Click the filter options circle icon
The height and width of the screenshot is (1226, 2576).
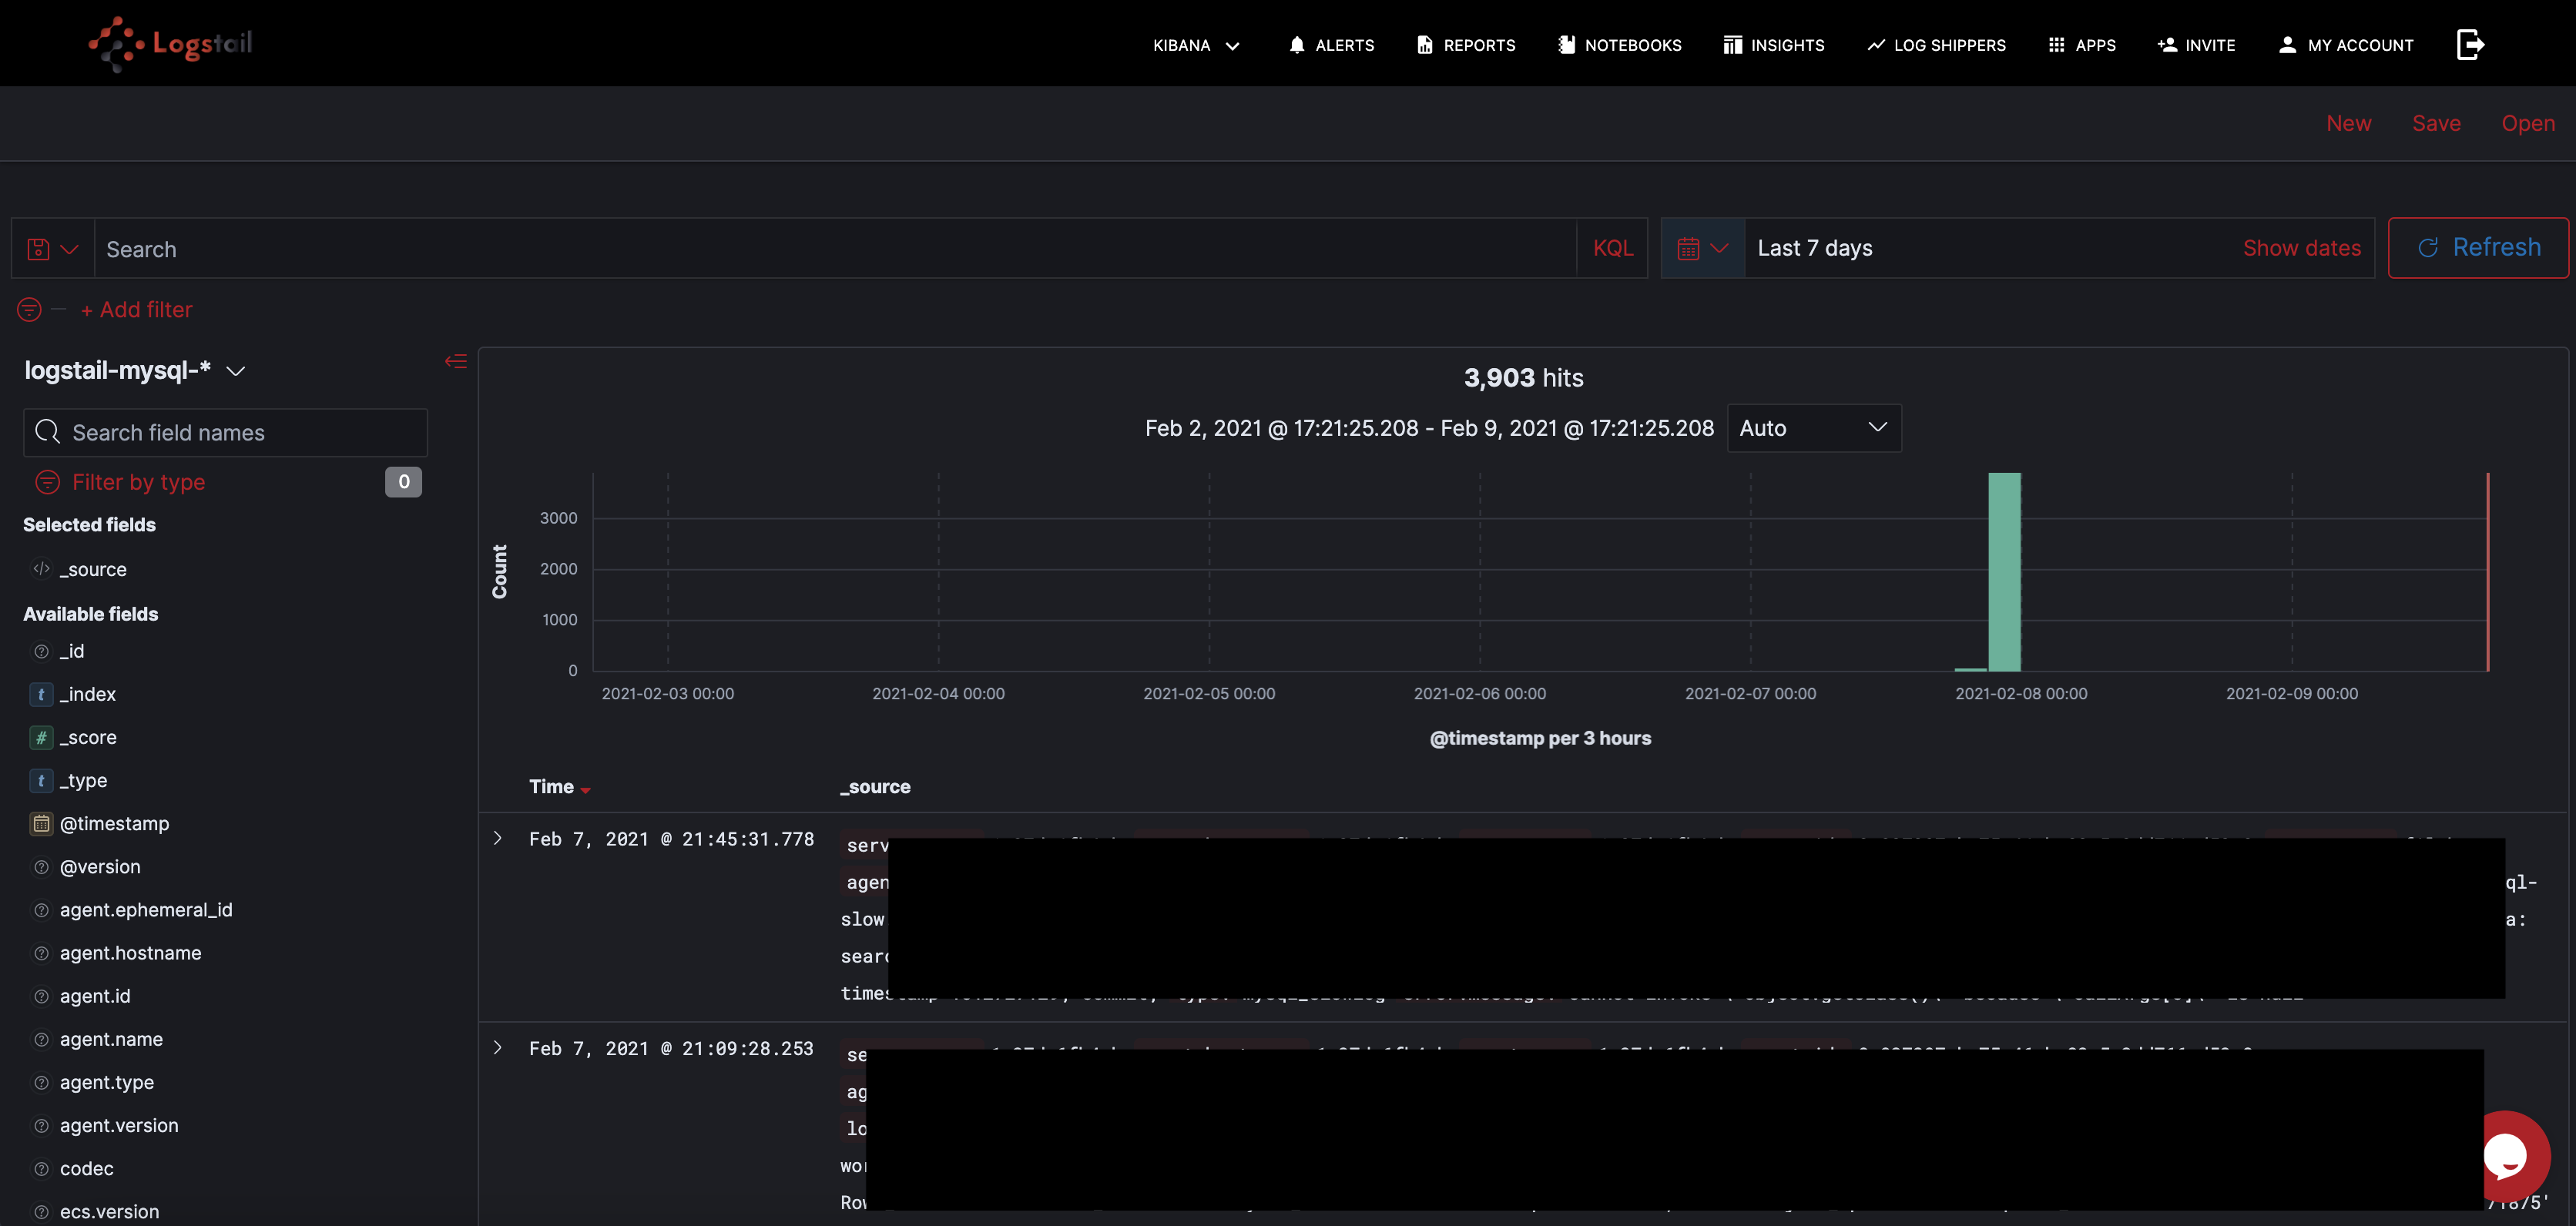30,310
